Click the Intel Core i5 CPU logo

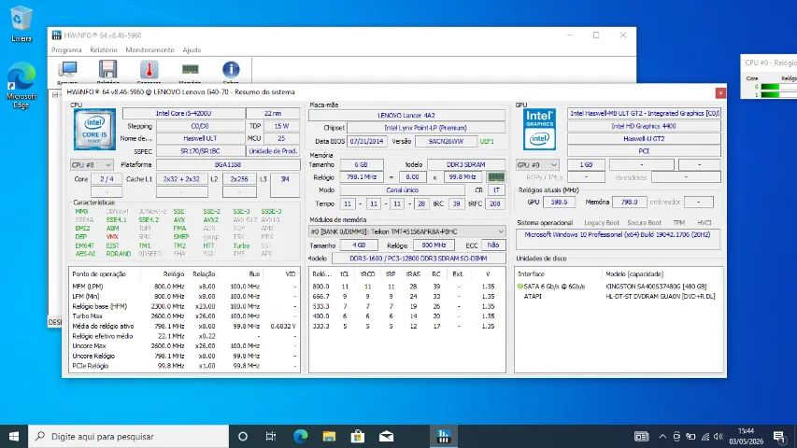click(94, 129)
